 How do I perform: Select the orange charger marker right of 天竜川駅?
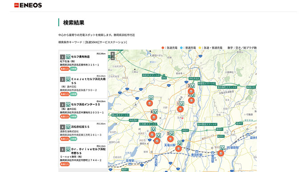click(x=178, y=149)
